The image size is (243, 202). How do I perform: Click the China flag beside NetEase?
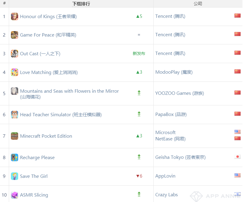(238, 138)
